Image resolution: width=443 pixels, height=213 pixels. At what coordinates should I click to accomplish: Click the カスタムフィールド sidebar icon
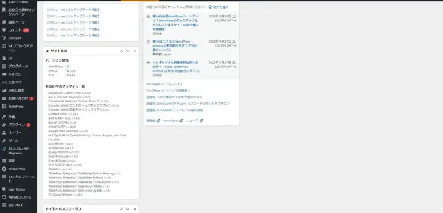4,177
